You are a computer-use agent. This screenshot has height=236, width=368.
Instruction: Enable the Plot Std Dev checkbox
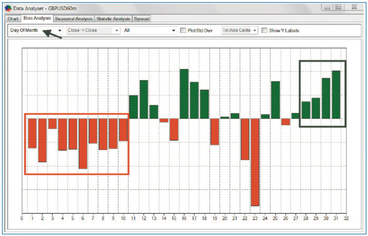(183, 31)
